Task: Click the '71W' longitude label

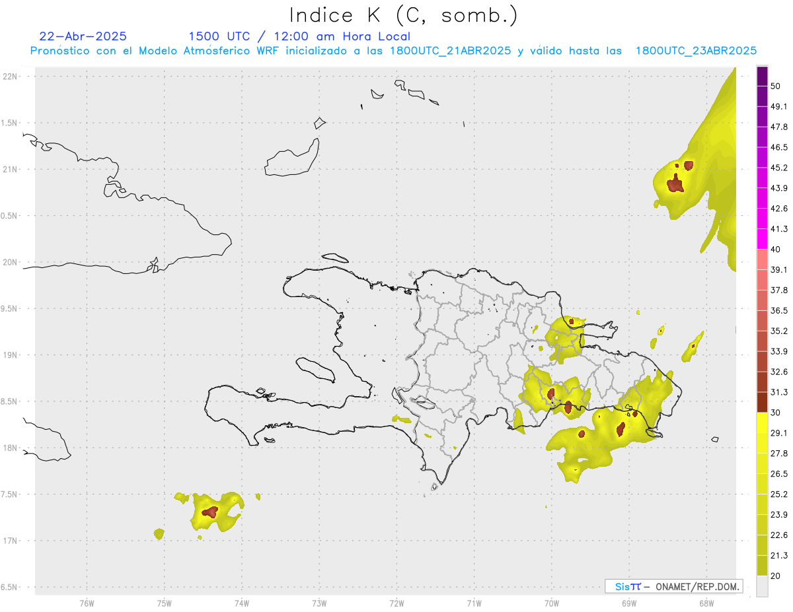Action: click(x=474, y=603)
